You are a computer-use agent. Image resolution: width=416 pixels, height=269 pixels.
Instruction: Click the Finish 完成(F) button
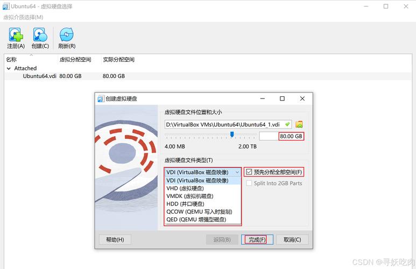pos(257,239)
